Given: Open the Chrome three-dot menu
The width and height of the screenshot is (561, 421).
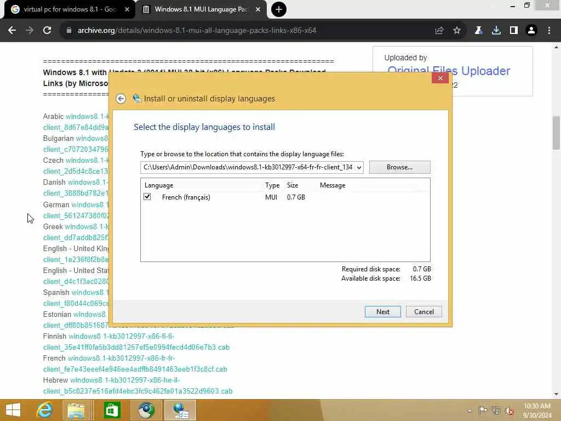Looking at the screenshot, I should coord(549,31).
